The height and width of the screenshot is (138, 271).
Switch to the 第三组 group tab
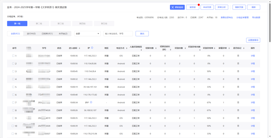pos(61,23)
